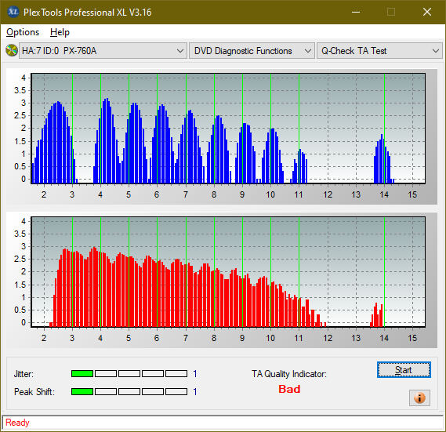Close the PlexTools Professional window
This screenshot has width=446, height=432.
tap(427, 12)
